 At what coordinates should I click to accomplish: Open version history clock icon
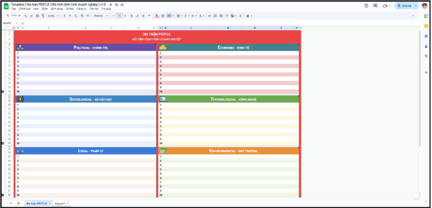click(366, 6)
